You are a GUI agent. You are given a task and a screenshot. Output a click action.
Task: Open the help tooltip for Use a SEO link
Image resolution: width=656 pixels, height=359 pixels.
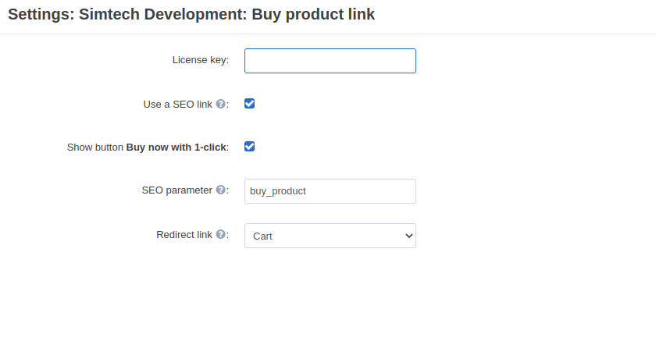(220, 104)
